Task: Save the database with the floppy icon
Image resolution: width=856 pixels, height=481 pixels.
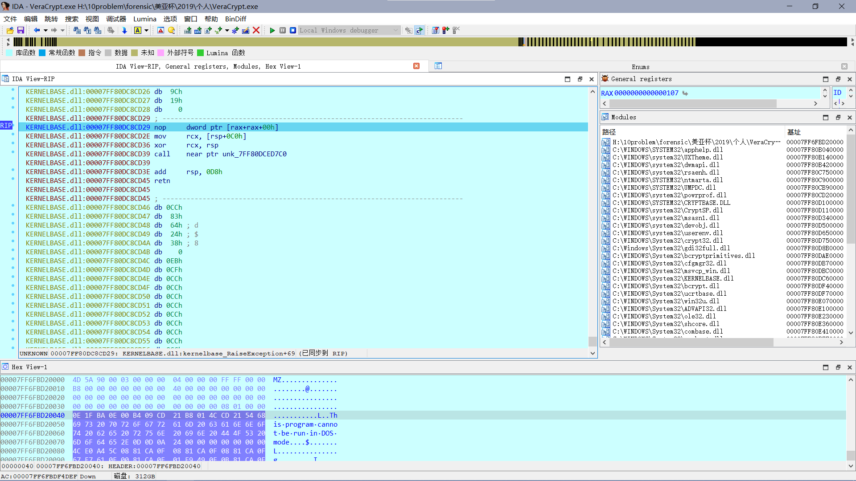Action: (21, 30)
